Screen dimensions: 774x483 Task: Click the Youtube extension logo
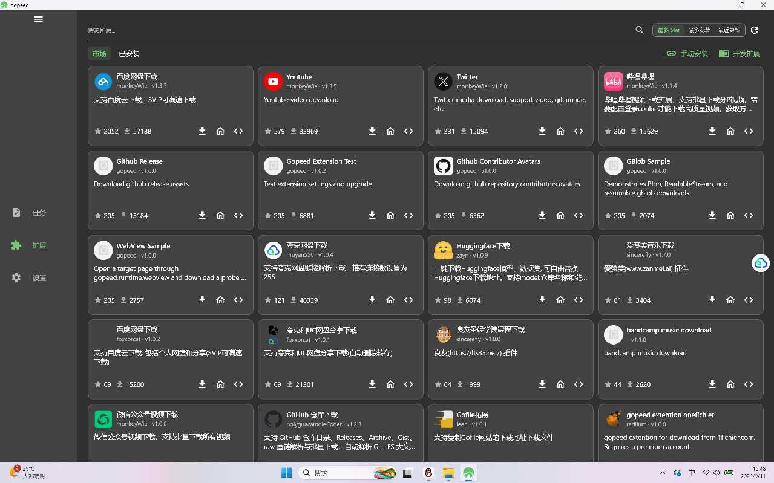pyautogui.click(x=274, y=81)
